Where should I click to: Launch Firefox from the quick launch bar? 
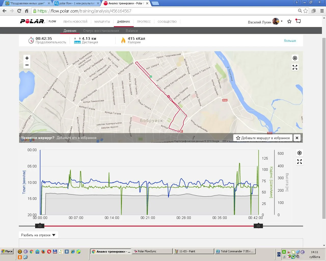pyautogui.click(x=43, y=252)
